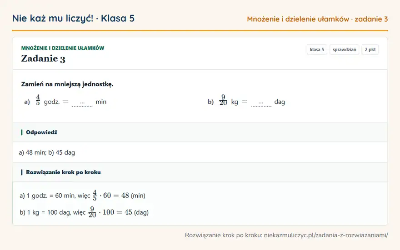The width and height of the screenshot is (400, 250).
Task: Click the 'Mnożenie i dzielenie ułamków · zadanie 3' header text
Action: 317,19
